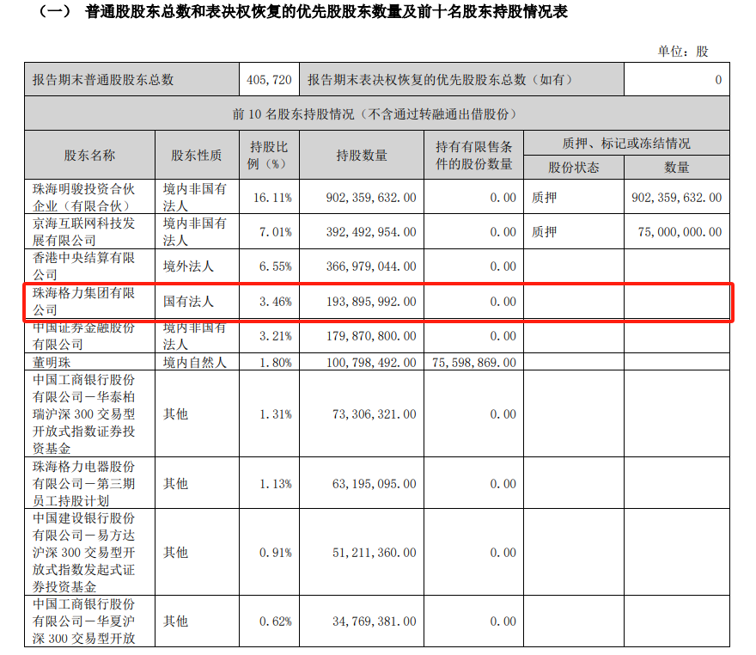Viewport: 756px width, 655px height.
Task: Click "境内非国有法人" in the 京海互联网 row
Action: point(195,232)
